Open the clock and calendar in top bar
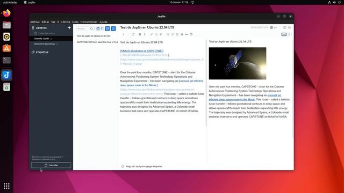 tap(178, 2)
